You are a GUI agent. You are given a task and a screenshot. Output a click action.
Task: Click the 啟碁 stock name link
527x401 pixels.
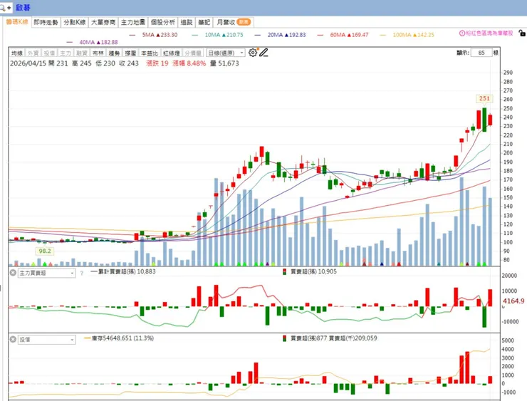coord(23,7)
